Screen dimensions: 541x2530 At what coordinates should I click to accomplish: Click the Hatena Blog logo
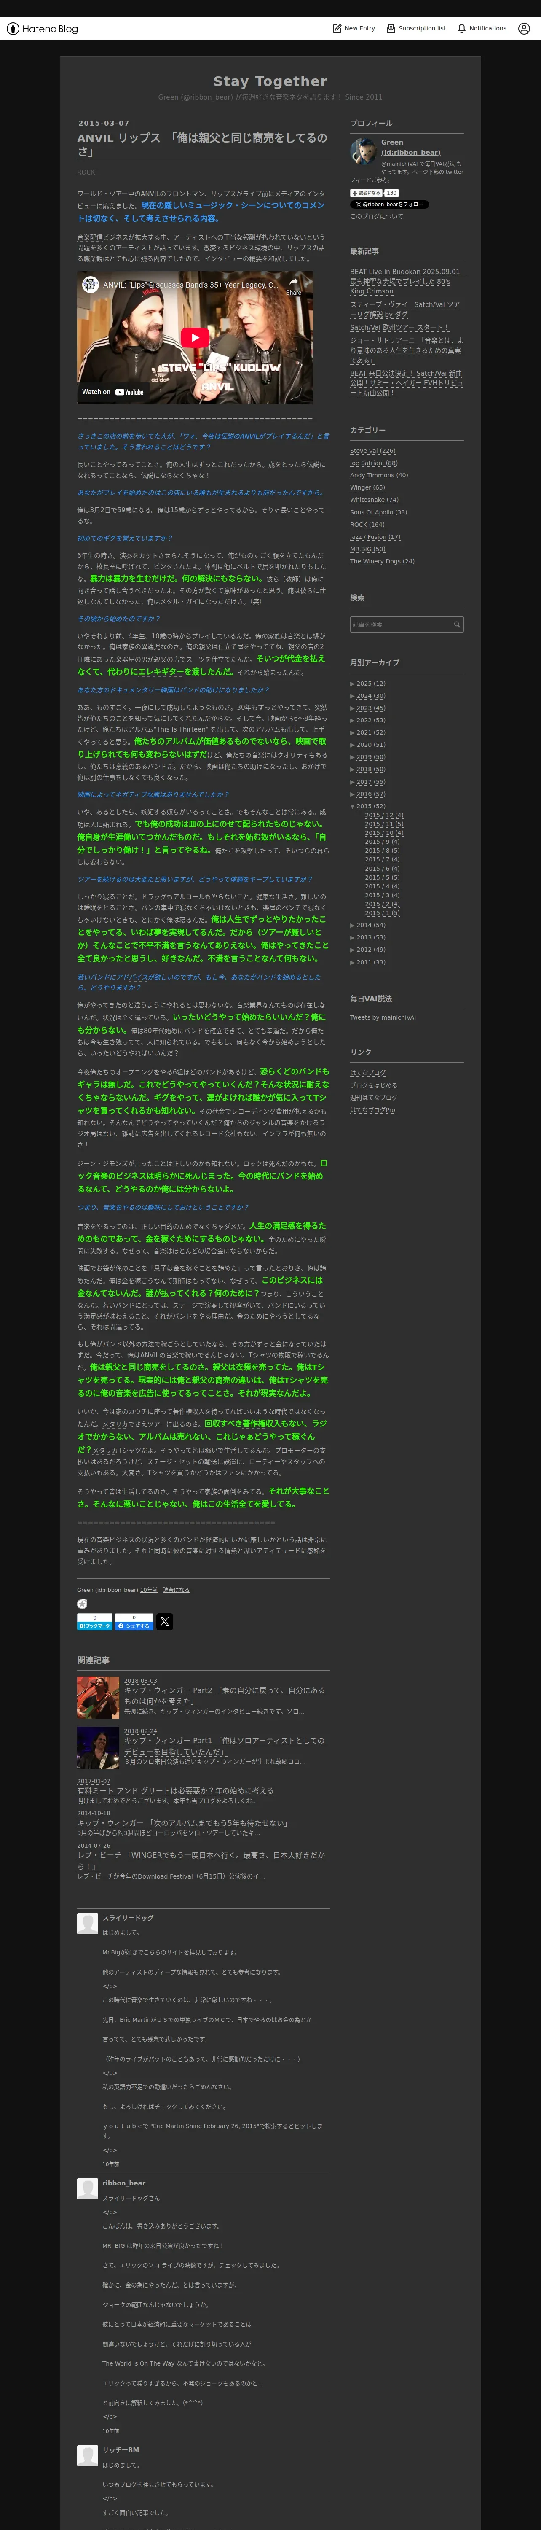point(42,29)
